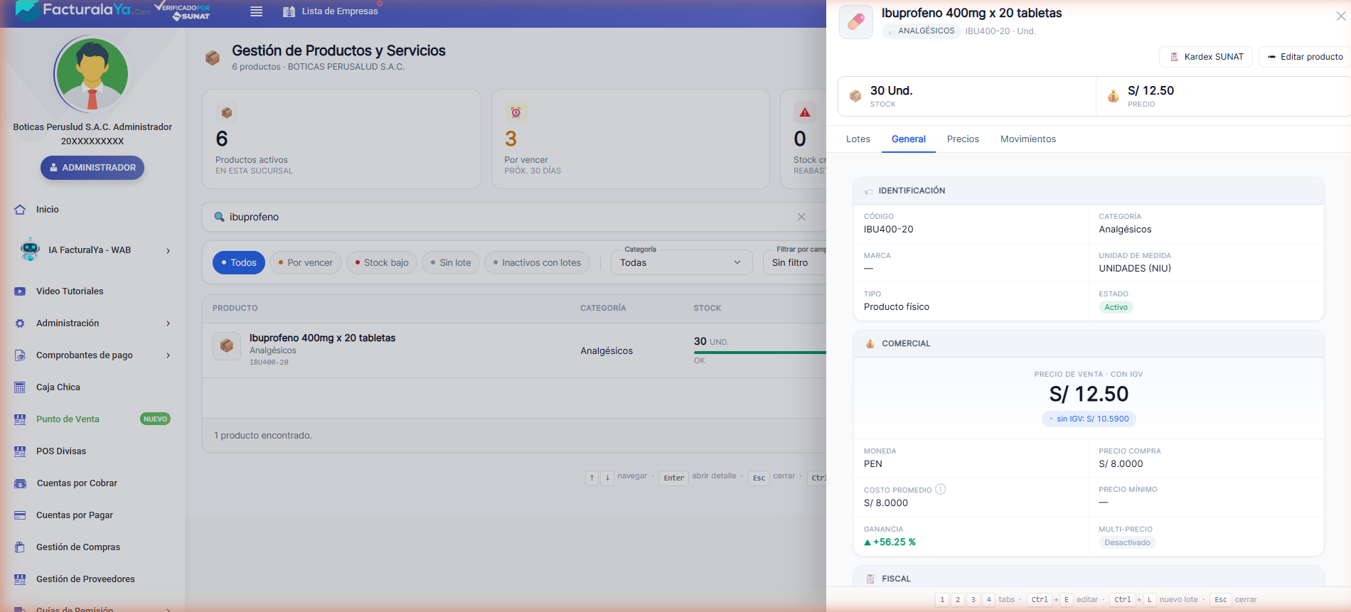
Task: Click the Gestión de Proveedores store icon
Action: click(x=20, y=579)
